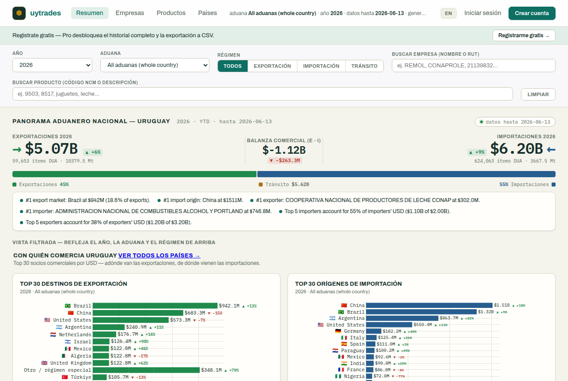Image resolution: width=568 pixels, height=381 pixels.
Task: Click the Brazil flag in import origins chart
Action: pyautogui.click(x=341, y=312)
